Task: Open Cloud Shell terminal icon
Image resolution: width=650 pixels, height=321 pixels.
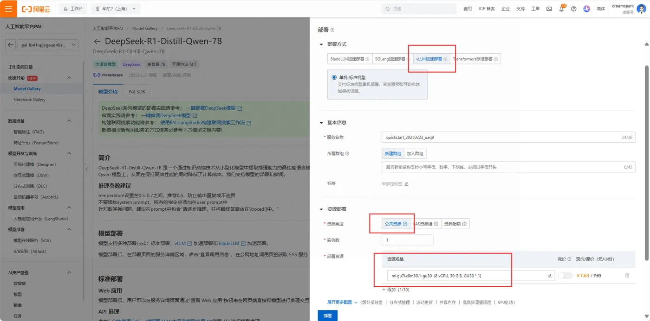Action: point(549,9)
